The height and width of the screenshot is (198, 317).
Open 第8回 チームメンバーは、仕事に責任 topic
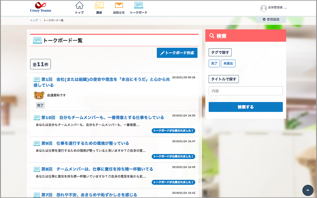[x=97, y=169]
